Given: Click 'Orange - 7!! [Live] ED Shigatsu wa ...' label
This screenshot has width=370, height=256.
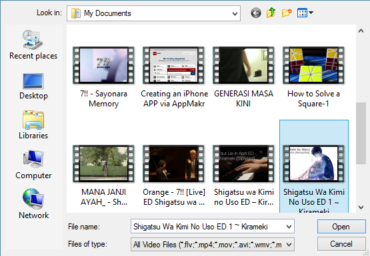Looking at the screenshot, I should point(174,197).
